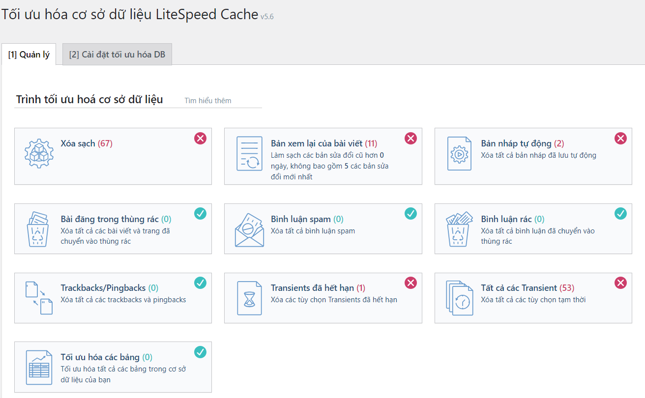Click text 'Xóa tất cả bình luận spam'
Viewport: 645px width, 398px height.
point(313,231)
